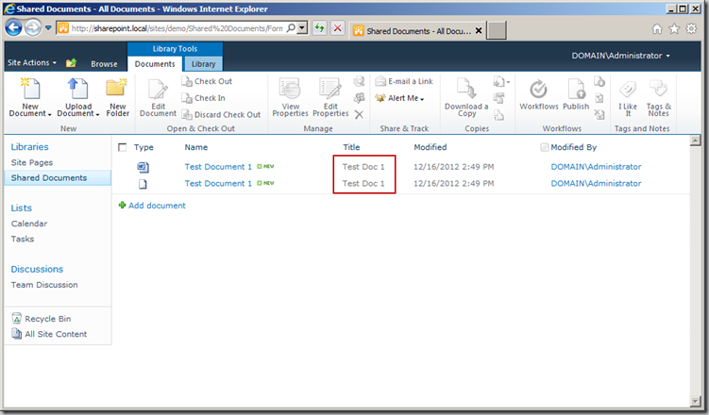This screenshot has height=415, width=709.
Task: Create a New Folder from the ribbon
Action: [117, 97]
